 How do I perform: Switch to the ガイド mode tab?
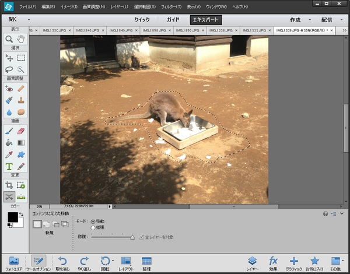(173, 20)
